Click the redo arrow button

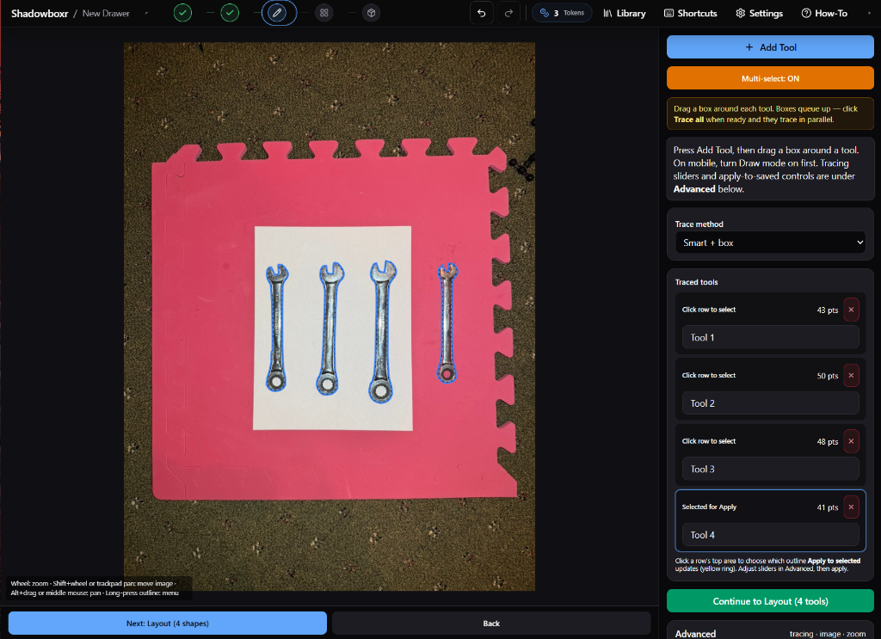point(508,13)
